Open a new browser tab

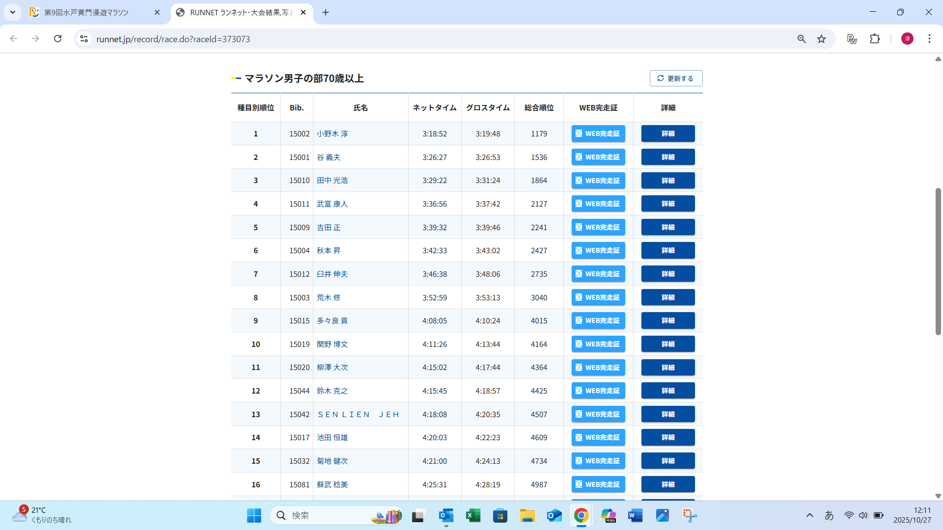[326, 12]
